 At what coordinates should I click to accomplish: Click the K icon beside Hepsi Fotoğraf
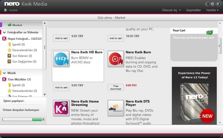(x=4, y=39)
